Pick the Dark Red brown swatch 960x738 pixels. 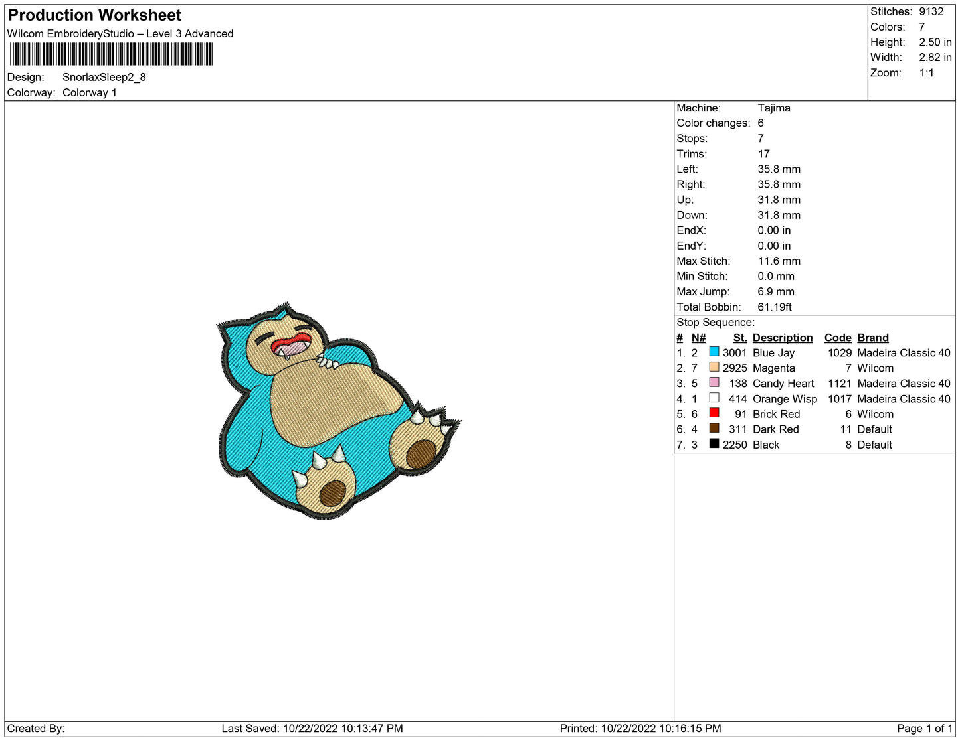pyautogui.click(x=714, y=428)
